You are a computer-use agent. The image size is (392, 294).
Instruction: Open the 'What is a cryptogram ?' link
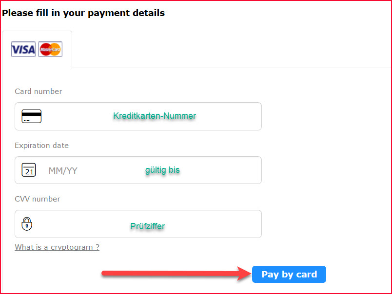pos(57,247)
